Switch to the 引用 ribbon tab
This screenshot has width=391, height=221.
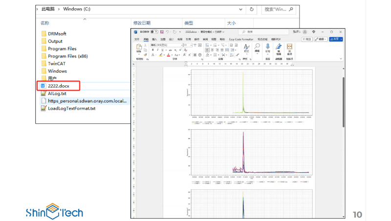coord(188,40)
